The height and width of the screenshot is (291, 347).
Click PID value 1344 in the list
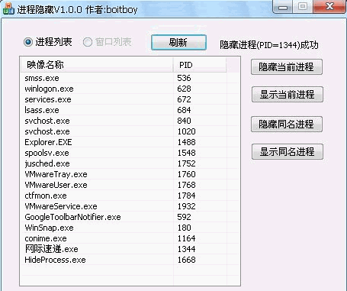[187, 249]
